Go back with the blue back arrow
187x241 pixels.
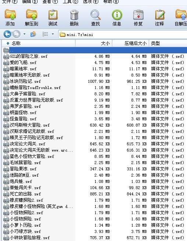(7, 34)
